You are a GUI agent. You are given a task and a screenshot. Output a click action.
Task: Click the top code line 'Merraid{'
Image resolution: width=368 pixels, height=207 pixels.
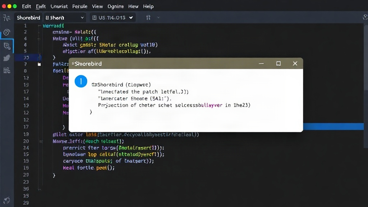point(53,26)
